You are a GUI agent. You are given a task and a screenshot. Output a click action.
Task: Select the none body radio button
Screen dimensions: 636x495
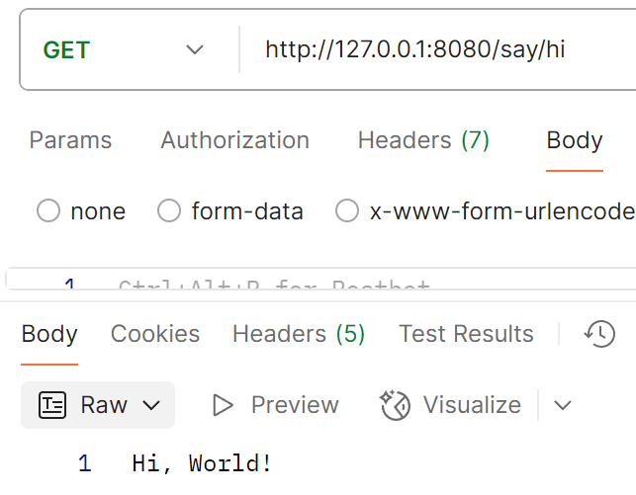[48, 210]
